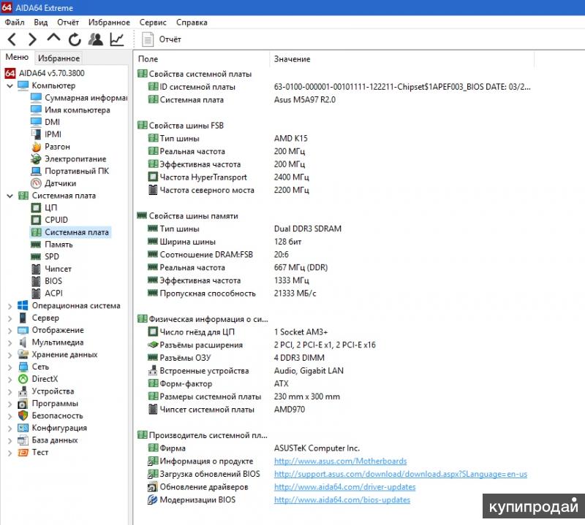This screenshot has height=525, width=585.
Task: Select the Разгон flame icon item
Action: [36, 147]
